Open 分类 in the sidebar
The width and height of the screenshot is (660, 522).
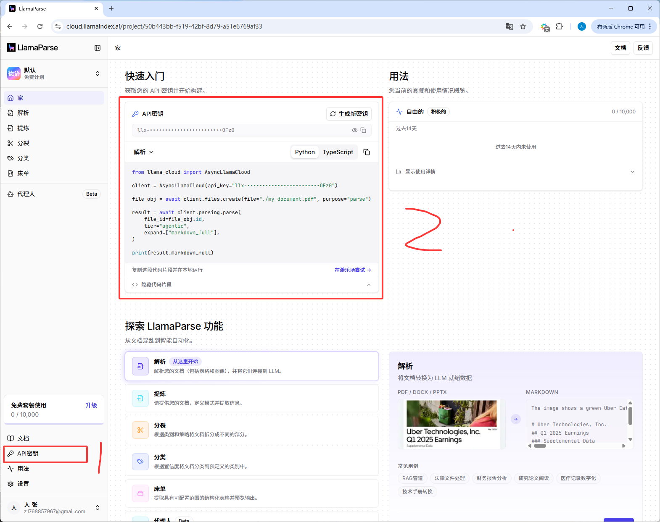click(54, 158)
